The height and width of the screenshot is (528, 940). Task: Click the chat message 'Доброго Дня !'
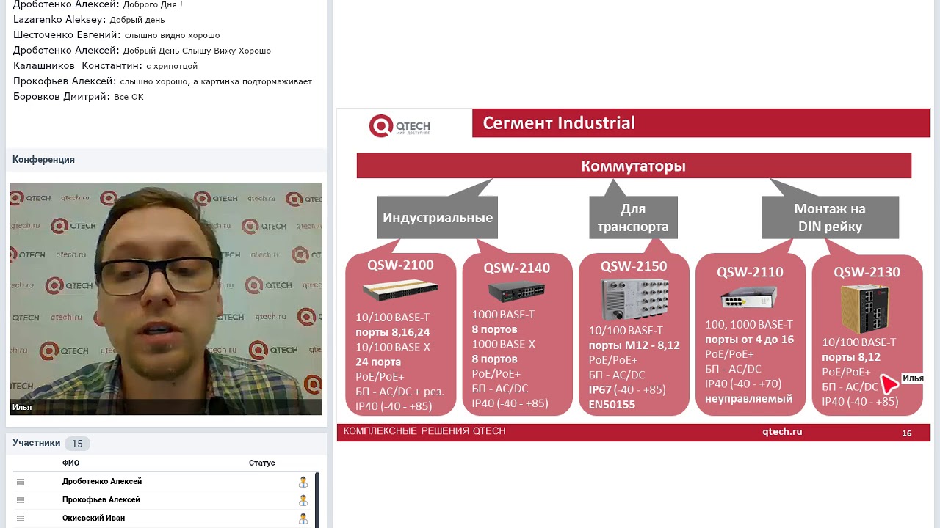[153, 4]
